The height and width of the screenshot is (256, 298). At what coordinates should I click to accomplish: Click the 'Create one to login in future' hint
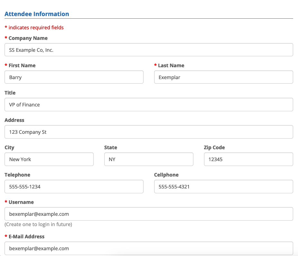tap(38, 224)
